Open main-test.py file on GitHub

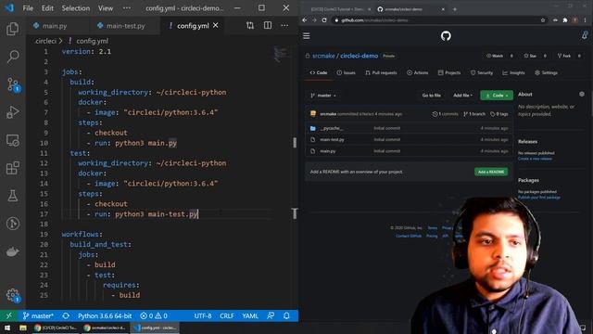tap(332, 140)
